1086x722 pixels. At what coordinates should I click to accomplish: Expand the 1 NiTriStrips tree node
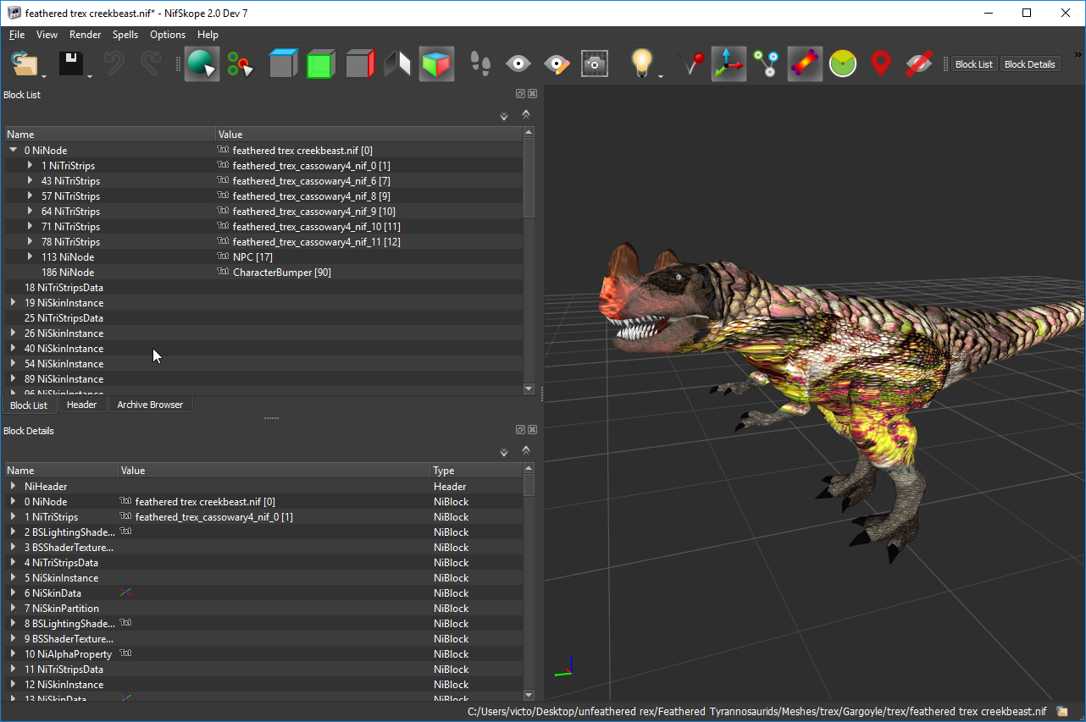[30, 166]
